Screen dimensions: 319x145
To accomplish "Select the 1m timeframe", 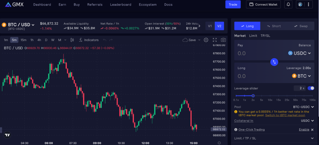I will click(6, 40).
